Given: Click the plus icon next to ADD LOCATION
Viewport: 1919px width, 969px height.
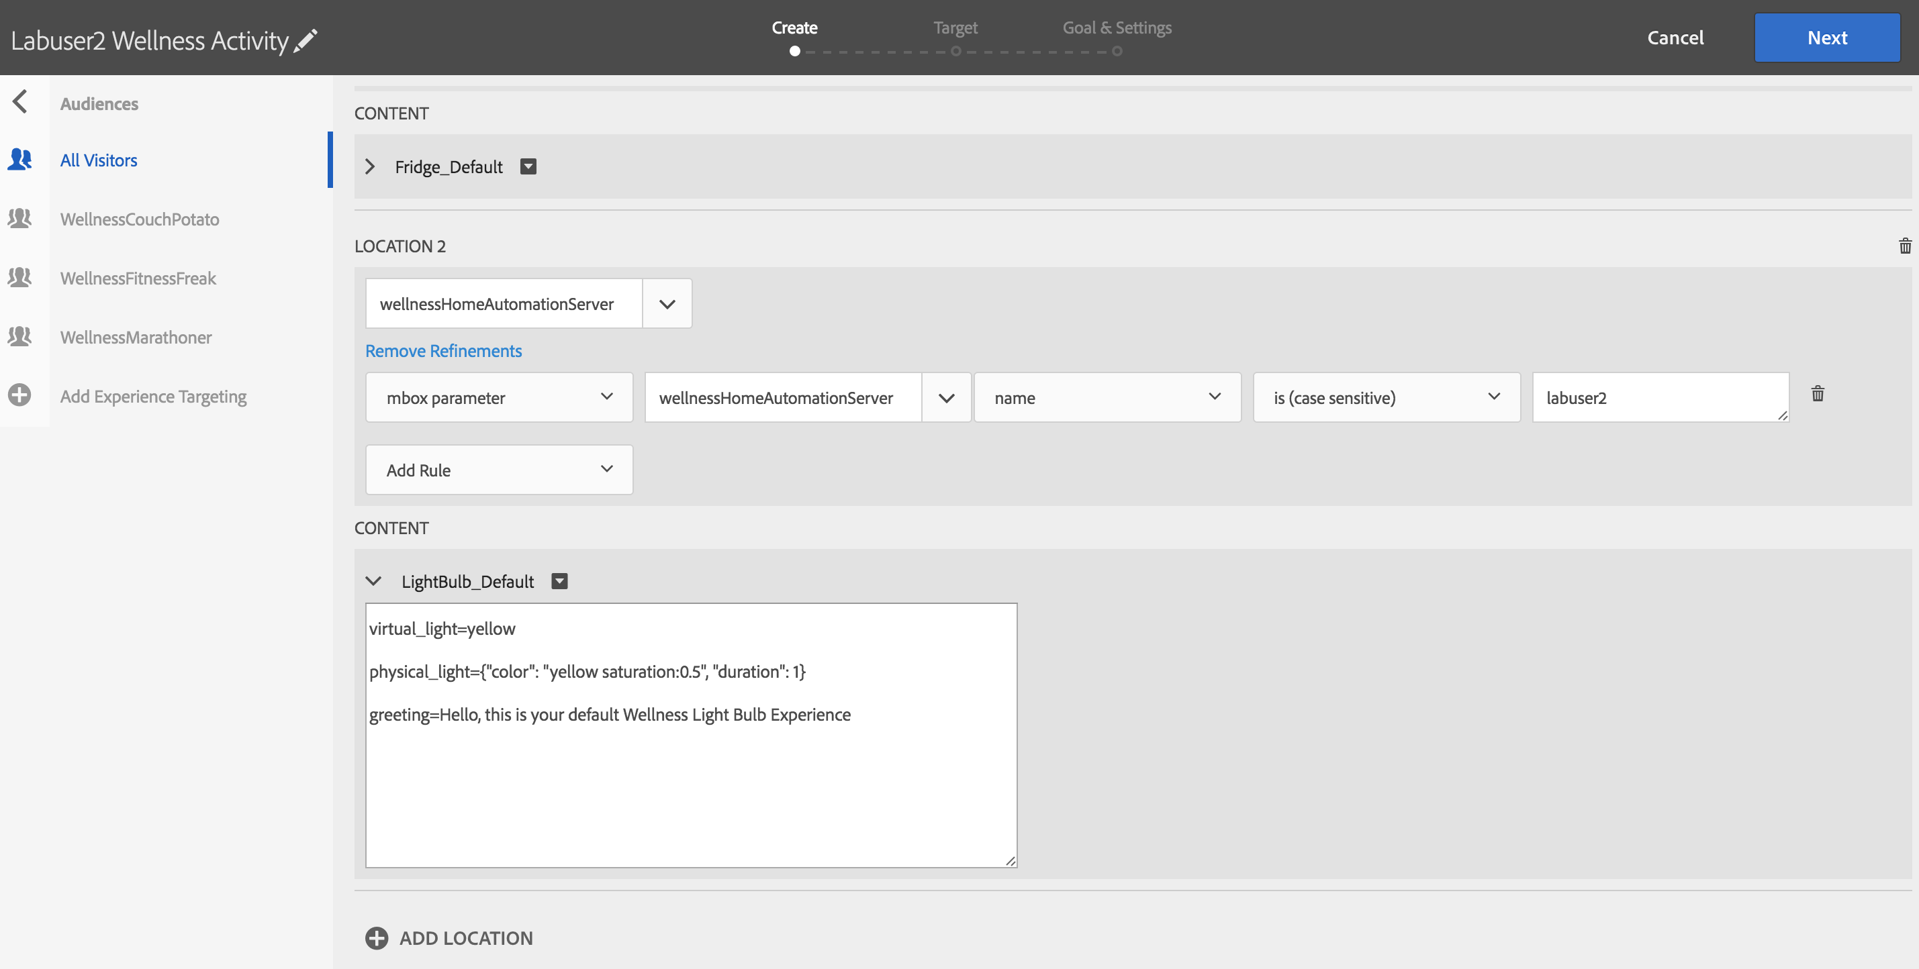Looking at the screenshot, I should (x=376, y=937).
